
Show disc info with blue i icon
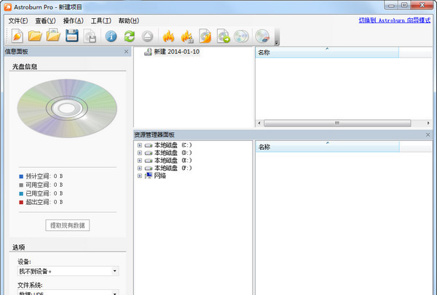(111, 36)
